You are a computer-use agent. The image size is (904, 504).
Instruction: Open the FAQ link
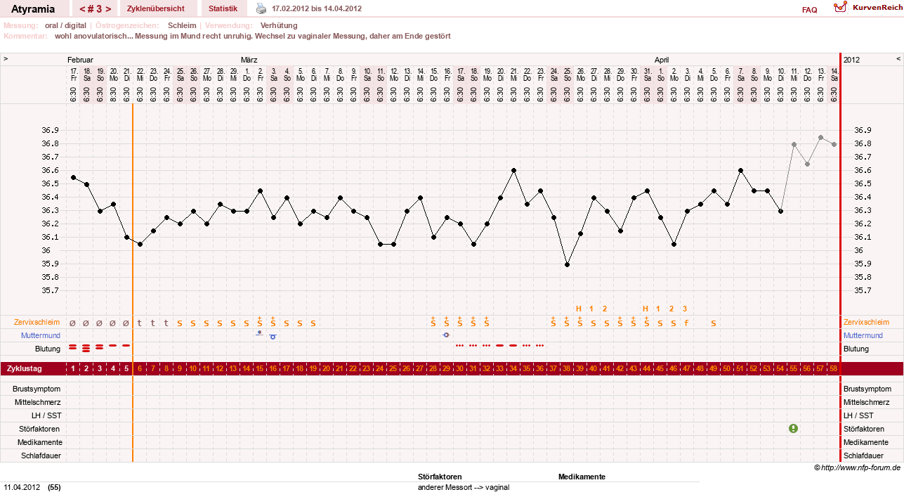(x=809, y=10)
